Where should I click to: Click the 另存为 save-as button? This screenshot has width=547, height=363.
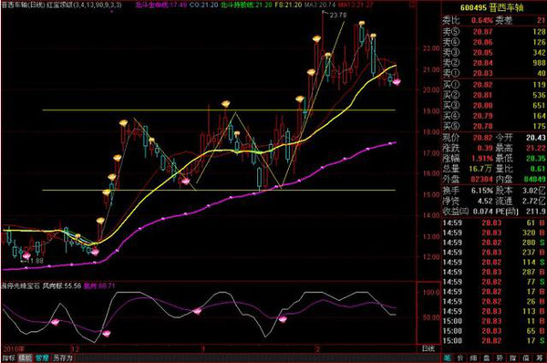point(62,358)
